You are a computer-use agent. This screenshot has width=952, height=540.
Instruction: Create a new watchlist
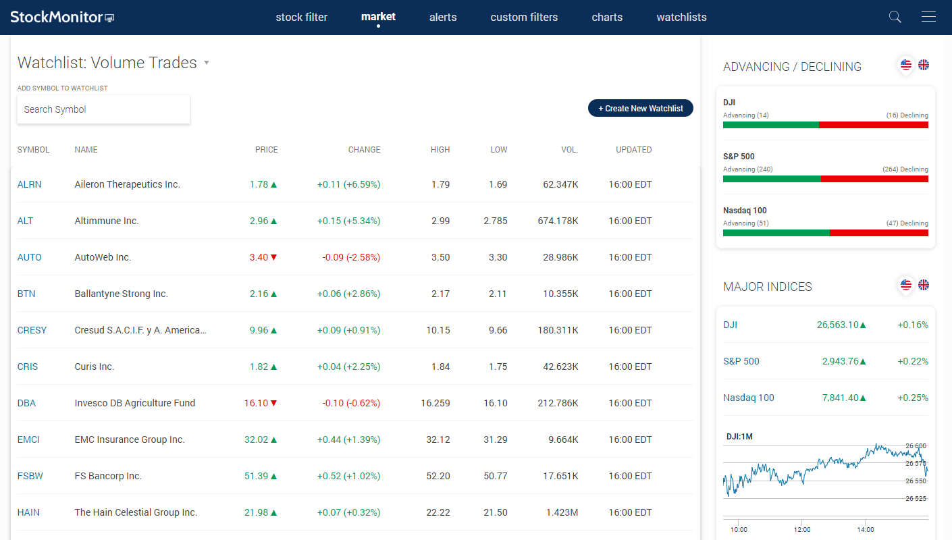coord(640,108)
